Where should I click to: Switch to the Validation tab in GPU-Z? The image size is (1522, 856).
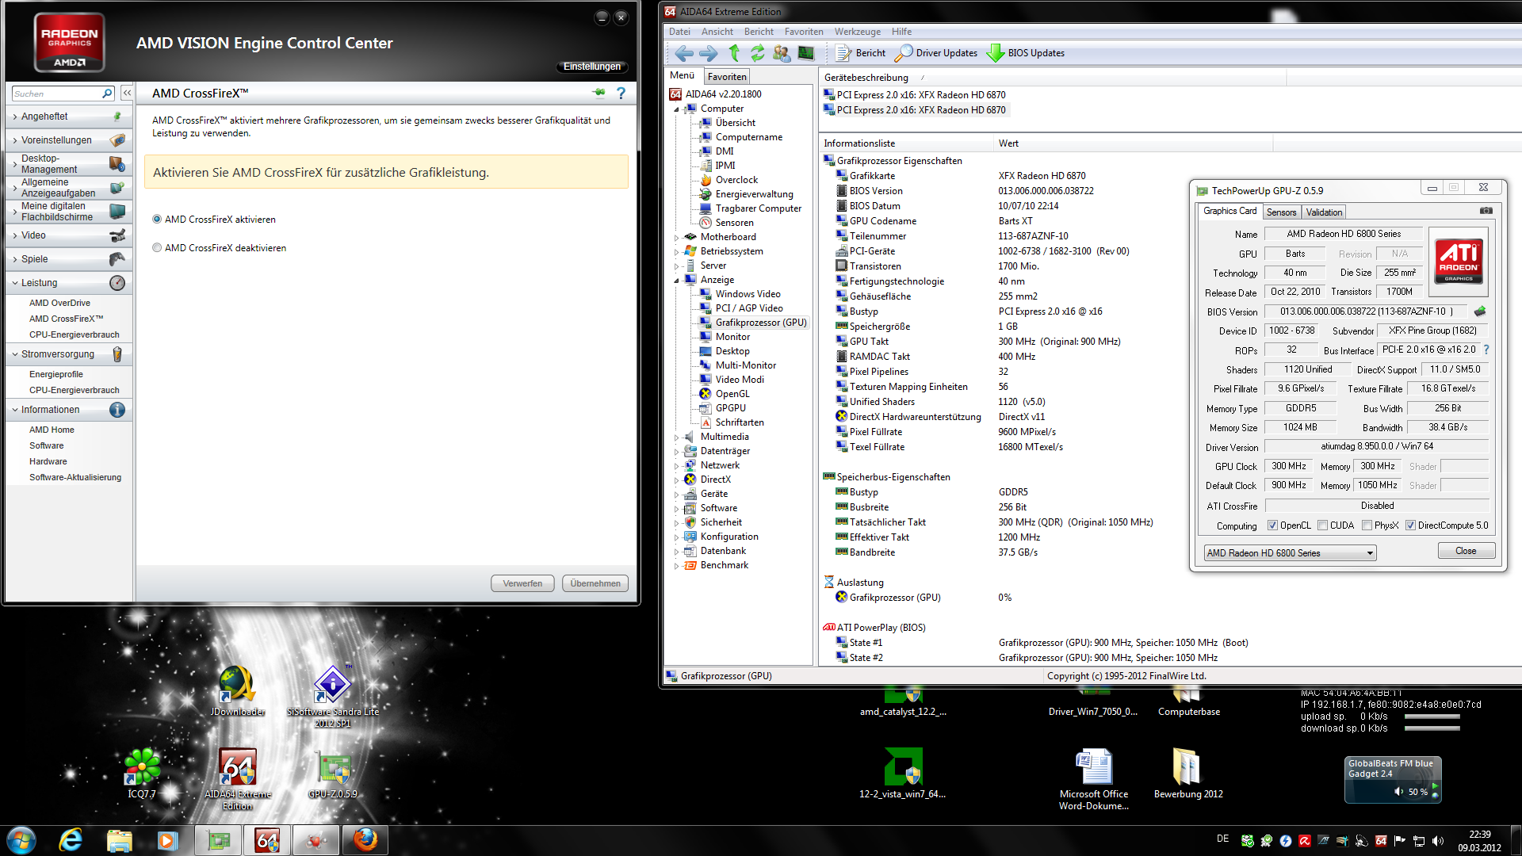pos(1324,212)
